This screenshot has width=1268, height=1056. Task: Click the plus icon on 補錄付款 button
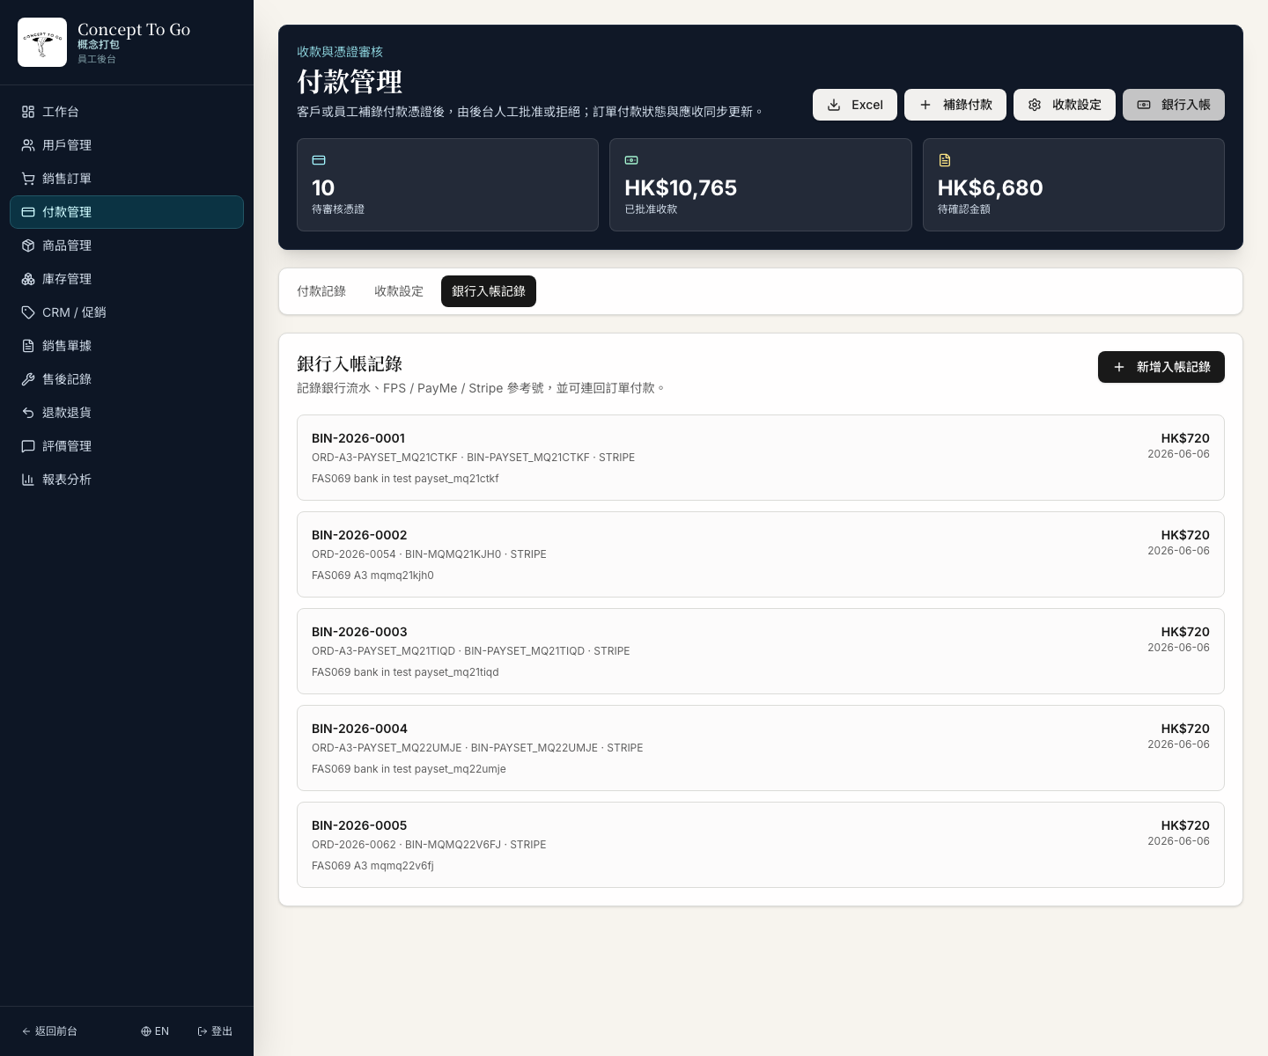coord(925,105)
